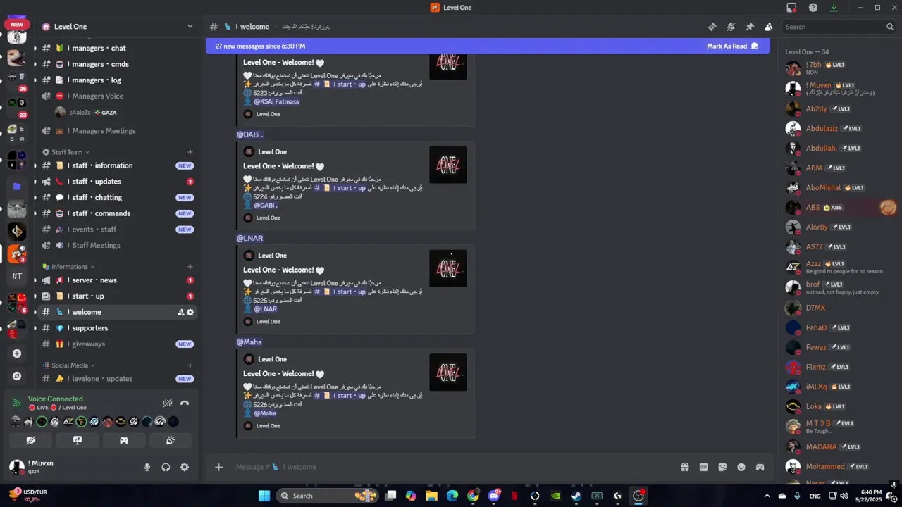902x507 pixels.
Task: Open User Settings gear icon
Action: coord(185,467)
